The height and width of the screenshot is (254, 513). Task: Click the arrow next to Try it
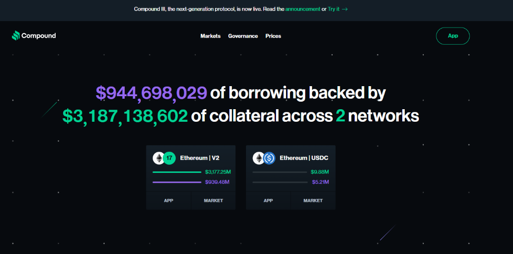point(345,9)
